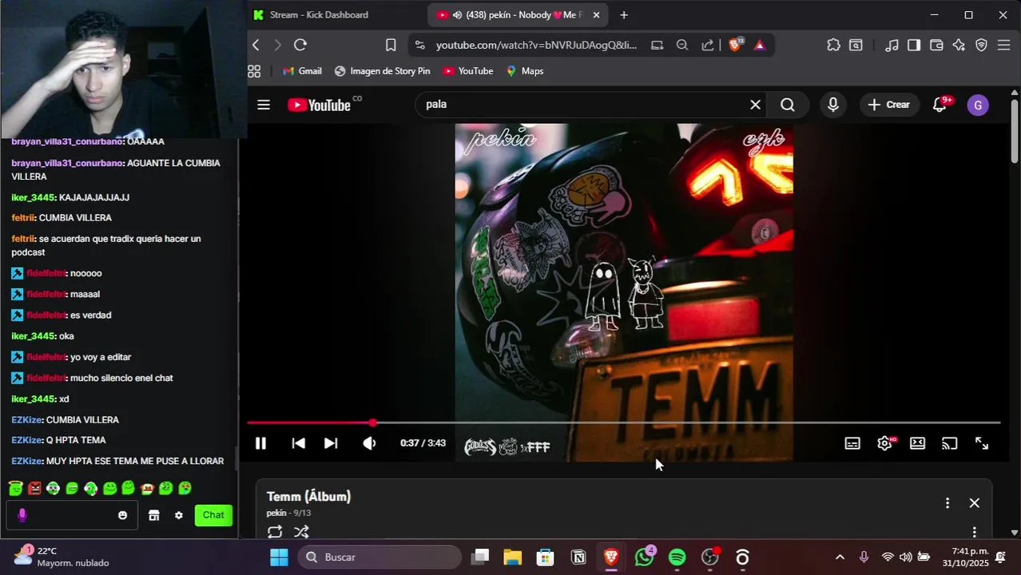Open the Brave VPN shield icon
The image size is (1021, 575).
(x=982, y=45)
